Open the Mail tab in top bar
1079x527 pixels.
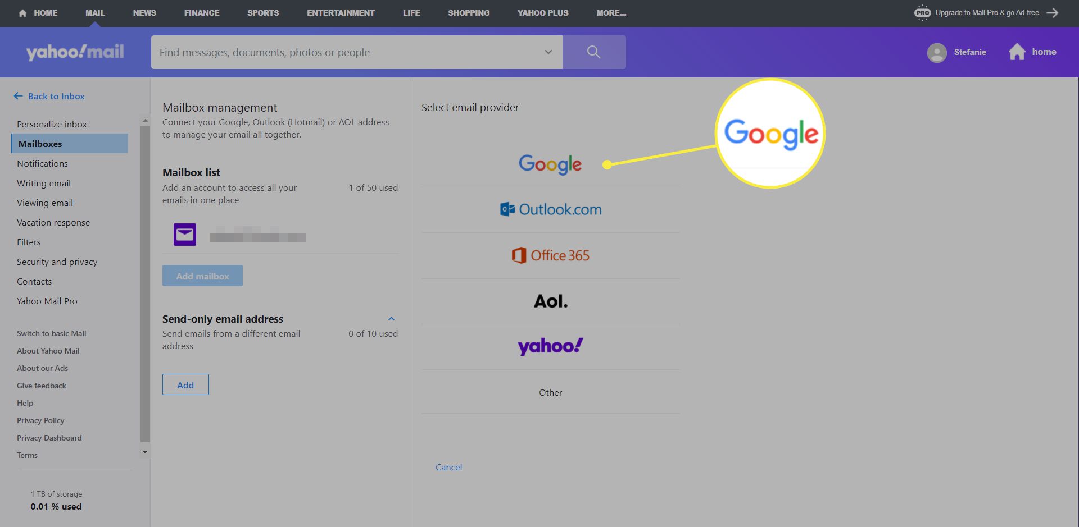coord(95,13)
